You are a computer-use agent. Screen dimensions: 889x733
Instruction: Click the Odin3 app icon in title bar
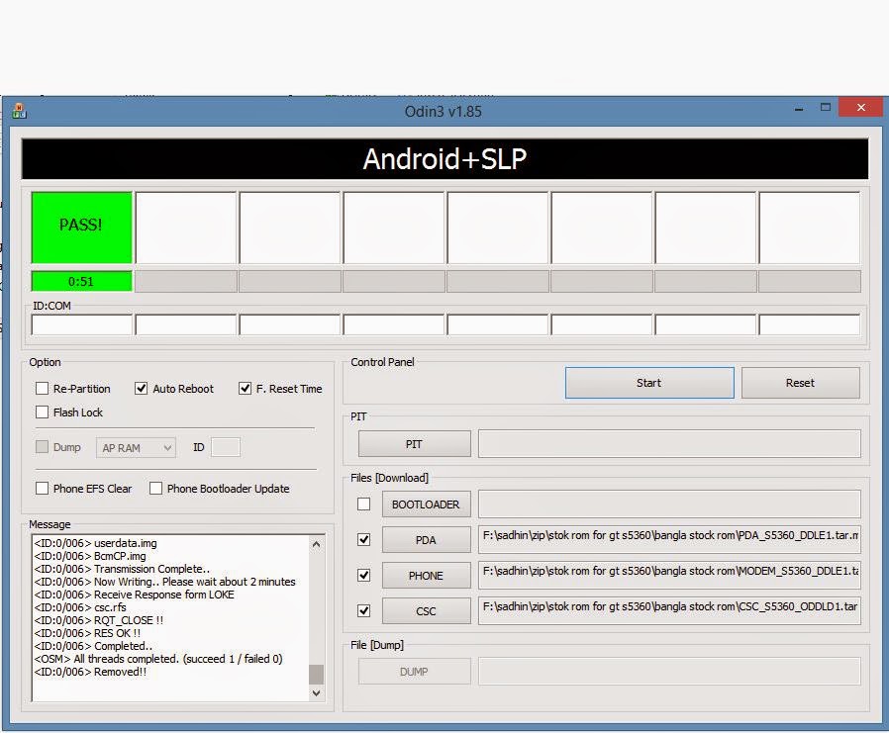19,111
